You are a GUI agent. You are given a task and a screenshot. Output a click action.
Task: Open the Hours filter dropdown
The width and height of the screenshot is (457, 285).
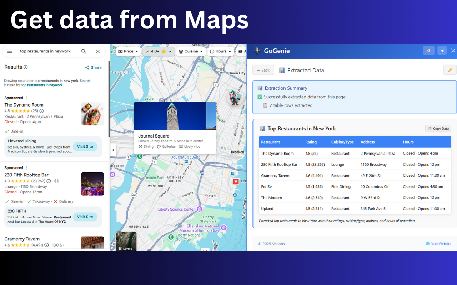click(x=221, y=51)
